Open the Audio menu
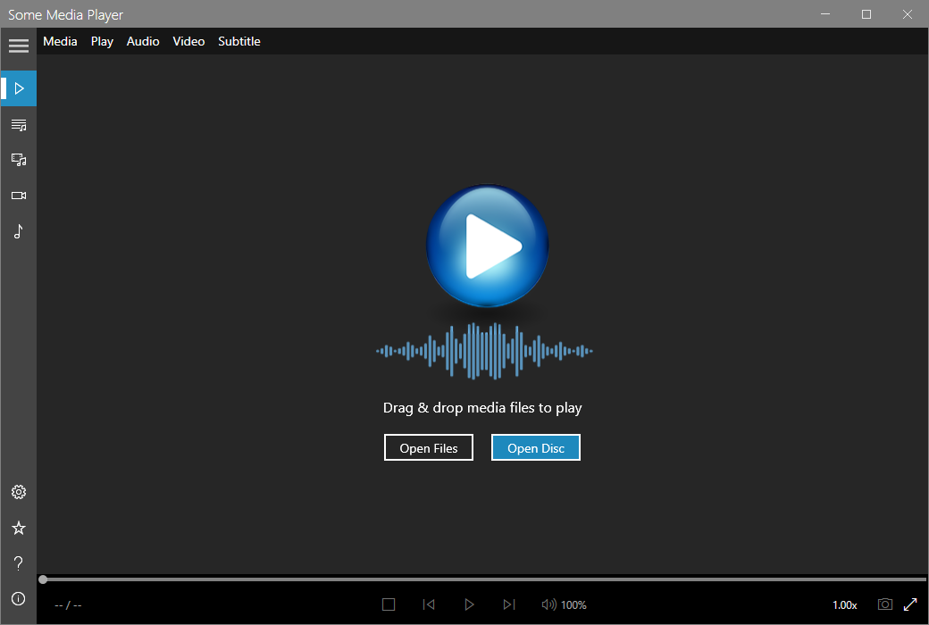The width and height of the screenshot is (929, 625). pyautogui.click(x=143, y=41)
